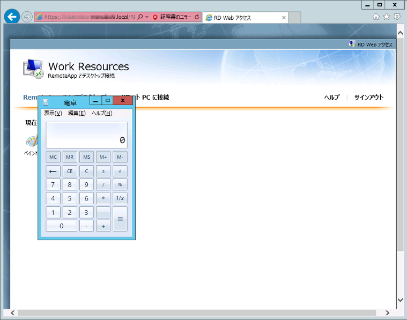Click the ヘルプ link on RD Web page
407x320 pixels.
click(x=332, y=98)
